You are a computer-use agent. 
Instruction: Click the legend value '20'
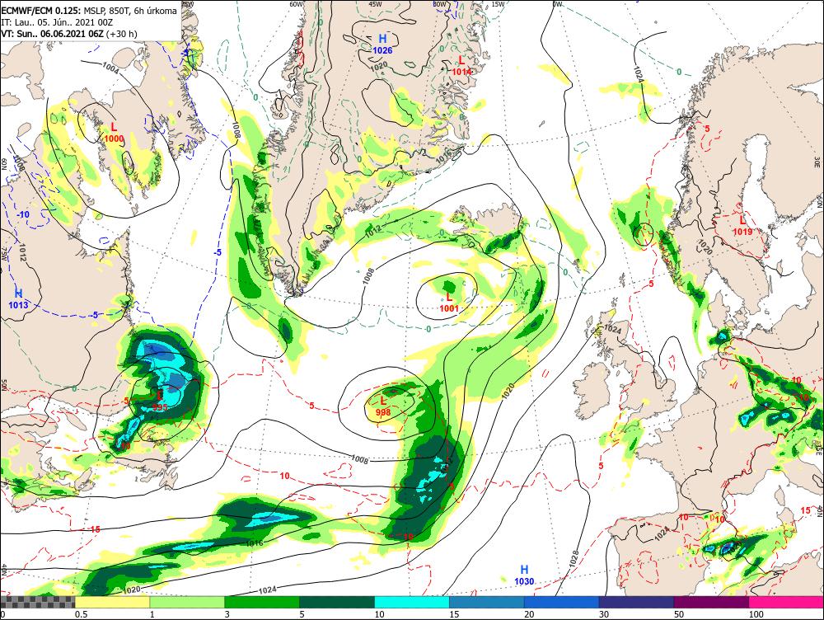[x=529, y=614]
